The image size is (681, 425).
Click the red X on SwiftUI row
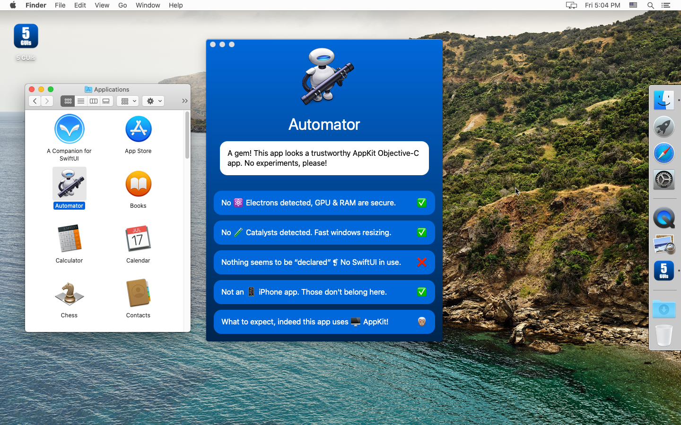pos(421,262)
